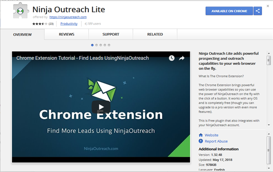Click the share icon button

pyautogui.click(x=258, y=11)
